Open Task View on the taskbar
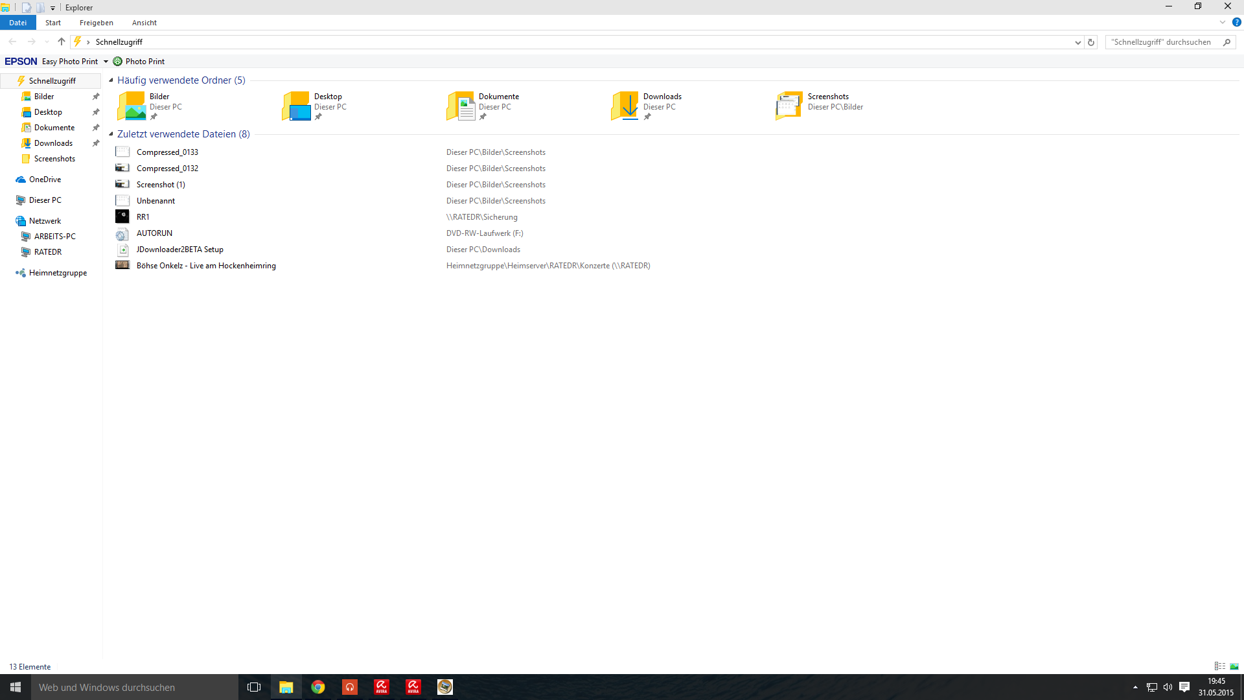 (x=254, y=687)
